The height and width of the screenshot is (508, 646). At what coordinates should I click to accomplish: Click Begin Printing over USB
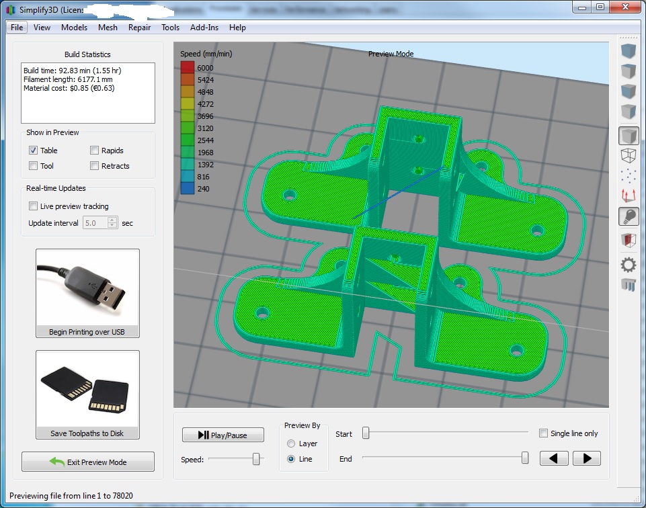pyautogui.click(x=87, y=293)
